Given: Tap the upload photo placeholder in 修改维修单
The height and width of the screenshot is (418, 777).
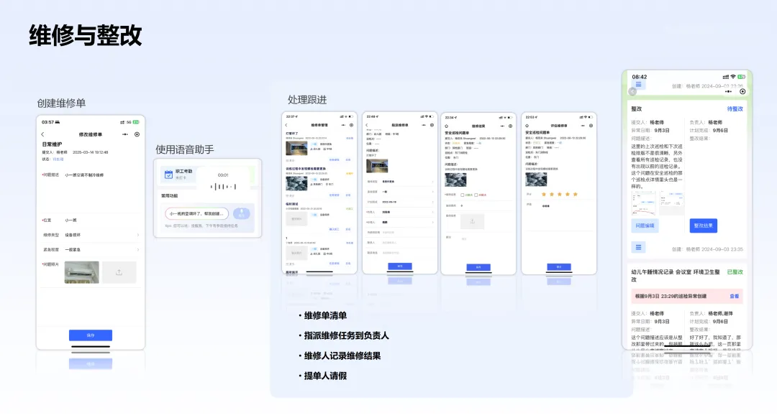Looking at the screenshot, I should 119,272.
